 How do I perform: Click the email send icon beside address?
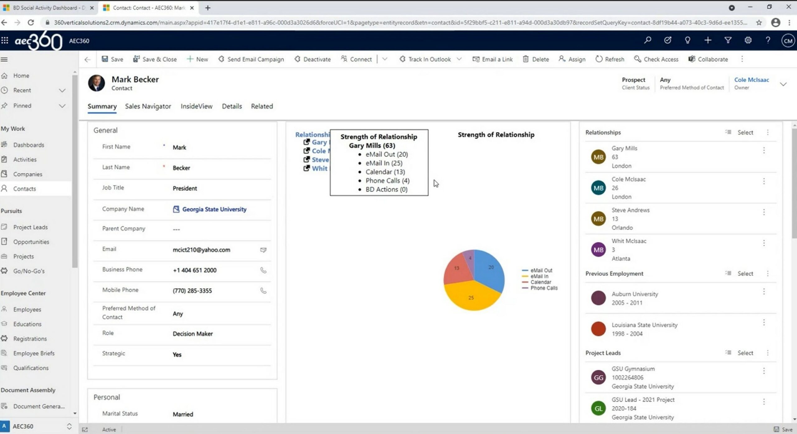coord(263,250)
